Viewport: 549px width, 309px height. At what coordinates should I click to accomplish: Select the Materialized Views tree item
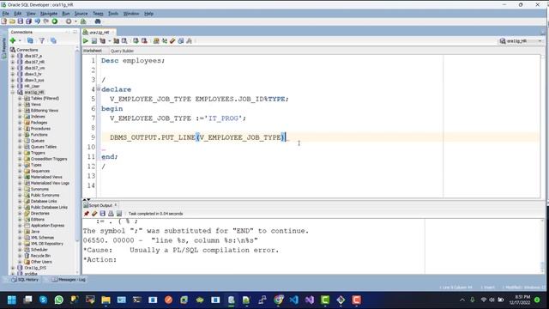(x=46, y=177)
